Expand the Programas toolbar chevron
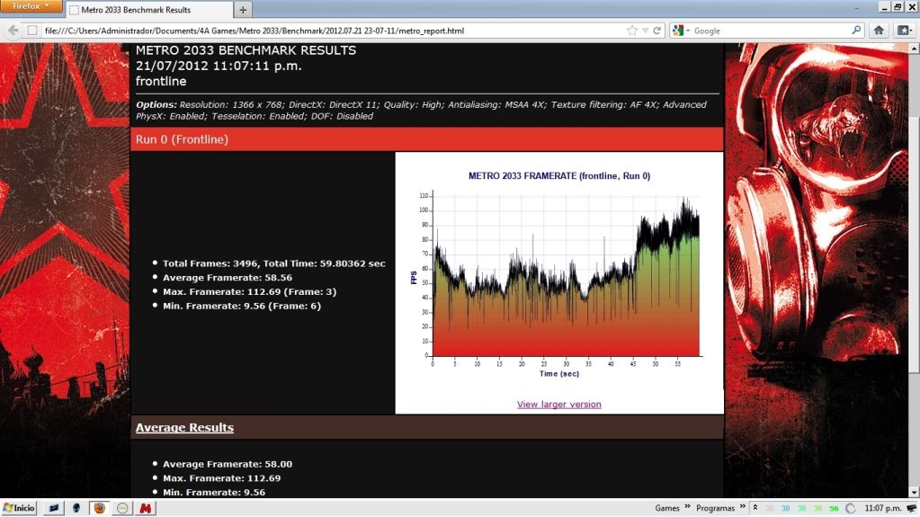 point(742,506)
